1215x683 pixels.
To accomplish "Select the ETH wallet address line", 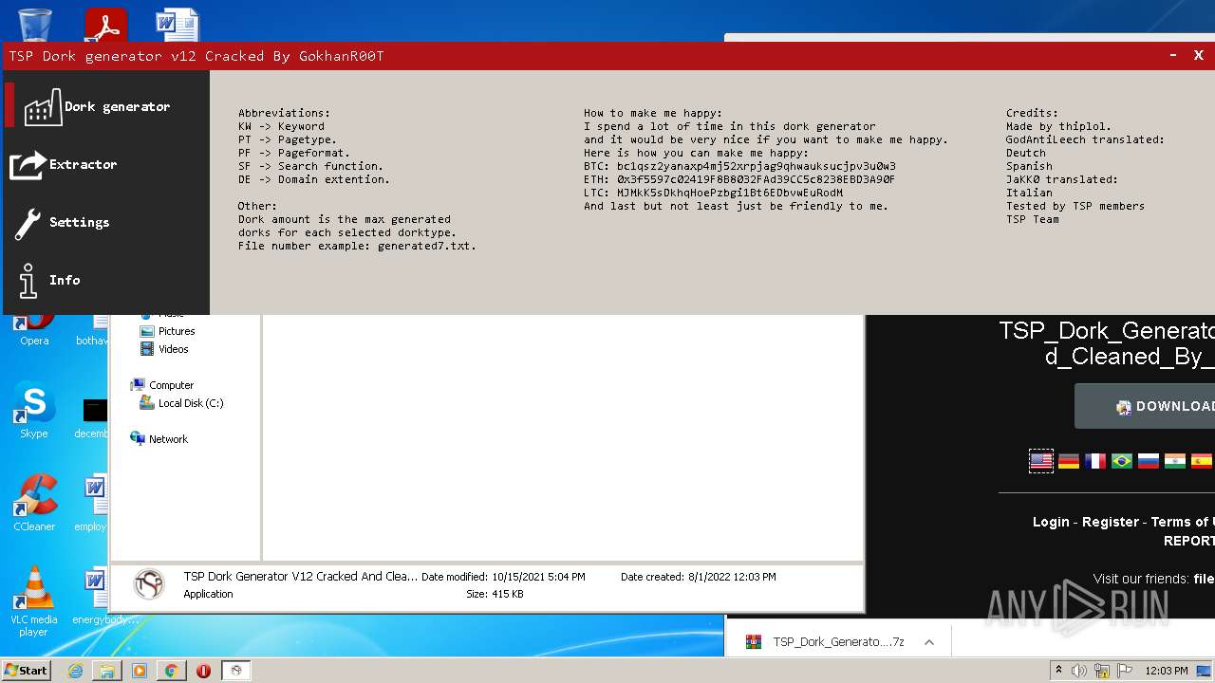I will (739, 179).
